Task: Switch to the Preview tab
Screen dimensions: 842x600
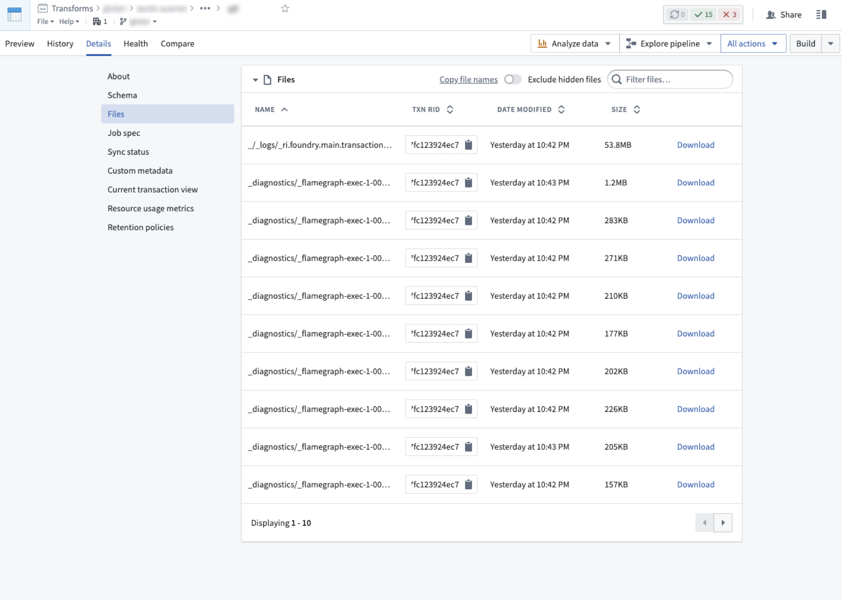Action: [20, 44]
